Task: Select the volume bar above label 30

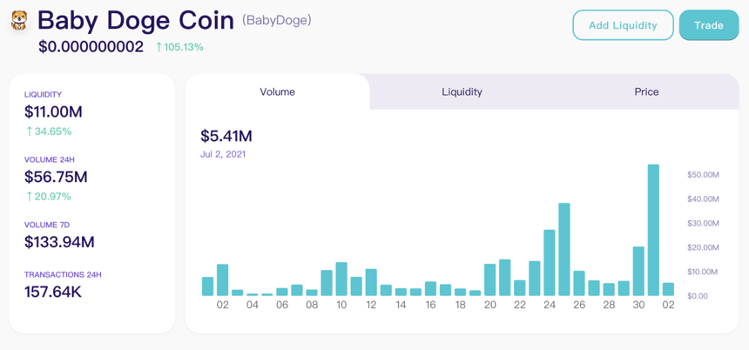Action: (638, 272)
